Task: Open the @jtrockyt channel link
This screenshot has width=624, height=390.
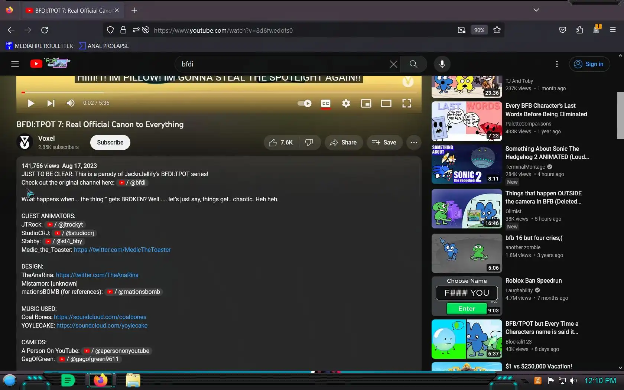Action: (65, 225)
